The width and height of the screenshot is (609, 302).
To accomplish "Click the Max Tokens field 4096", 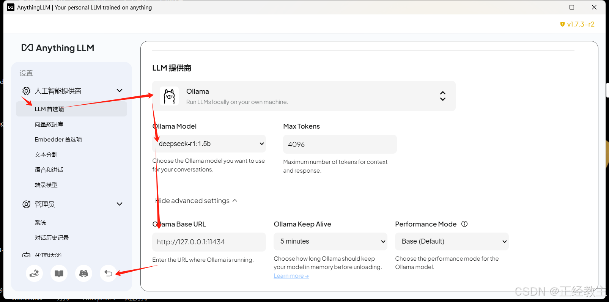I will [340, 144].
